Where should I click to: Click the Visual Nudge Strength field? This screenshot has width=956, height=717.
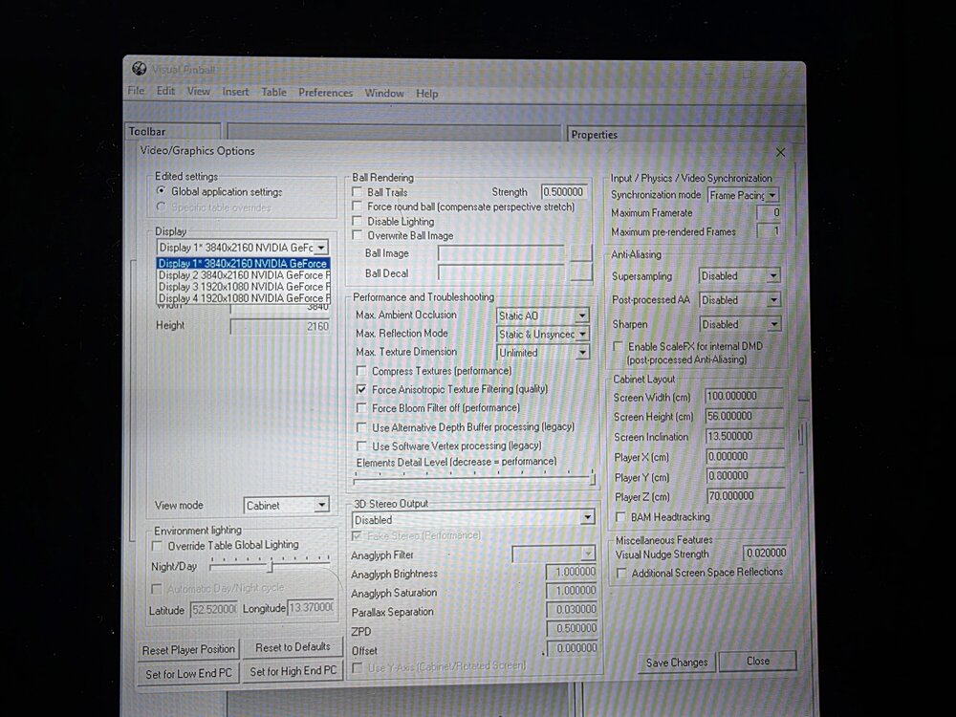[766, 553]
